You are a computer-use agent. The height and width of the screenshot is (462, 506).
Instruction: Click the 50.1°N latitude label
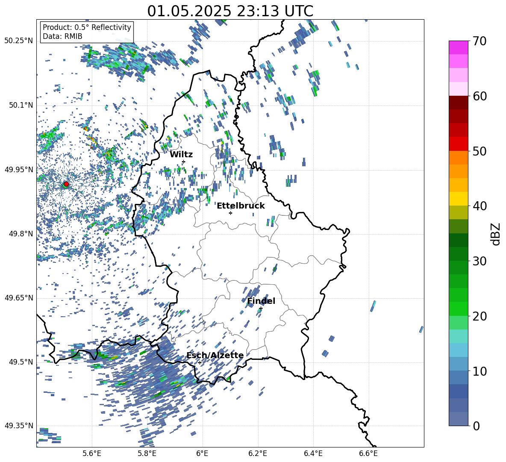point(21,105)
